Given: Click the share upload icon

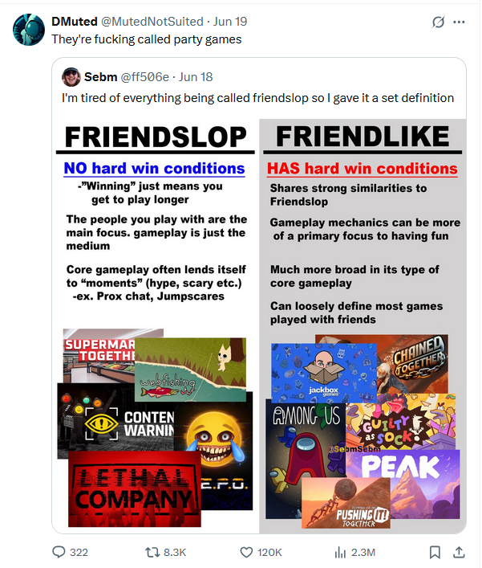Looking at the screenshot, I should pos(459,552).
